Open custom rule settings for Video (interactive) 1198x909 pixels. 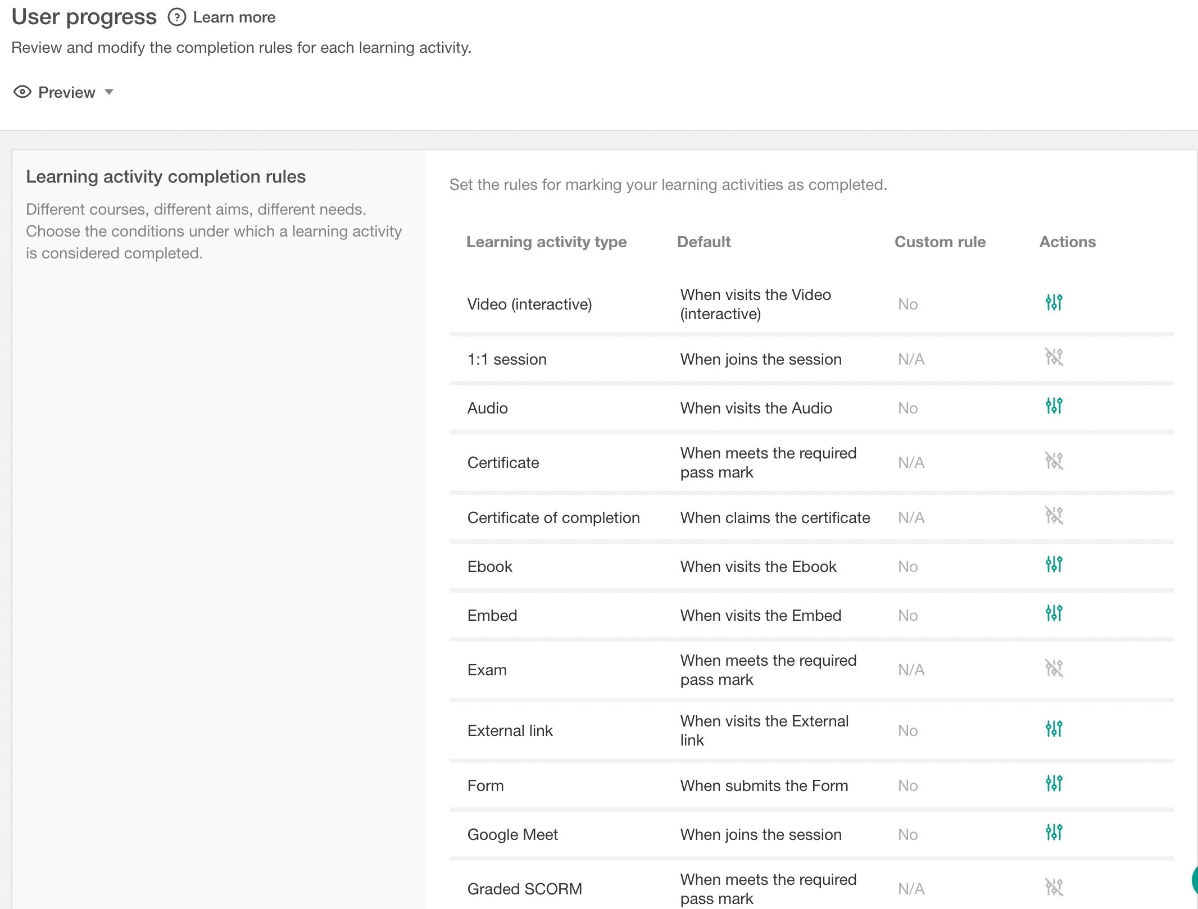[1054, 302]
